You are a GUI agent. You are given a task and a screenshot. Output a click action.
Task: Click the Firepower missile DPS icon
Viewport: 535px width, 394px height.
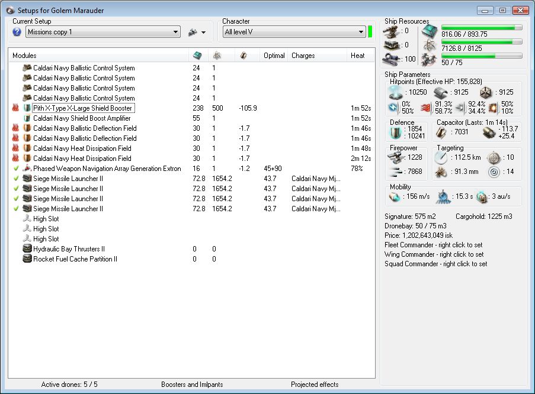pos(395,157)
